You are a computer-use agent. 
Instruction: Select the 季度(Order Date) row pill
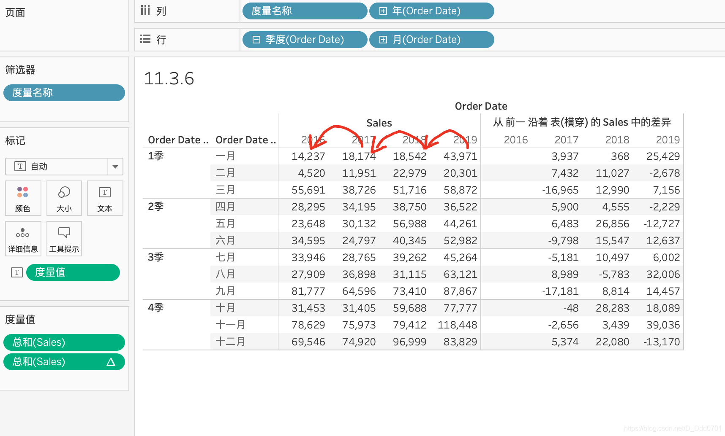click(x=305, y=40)
